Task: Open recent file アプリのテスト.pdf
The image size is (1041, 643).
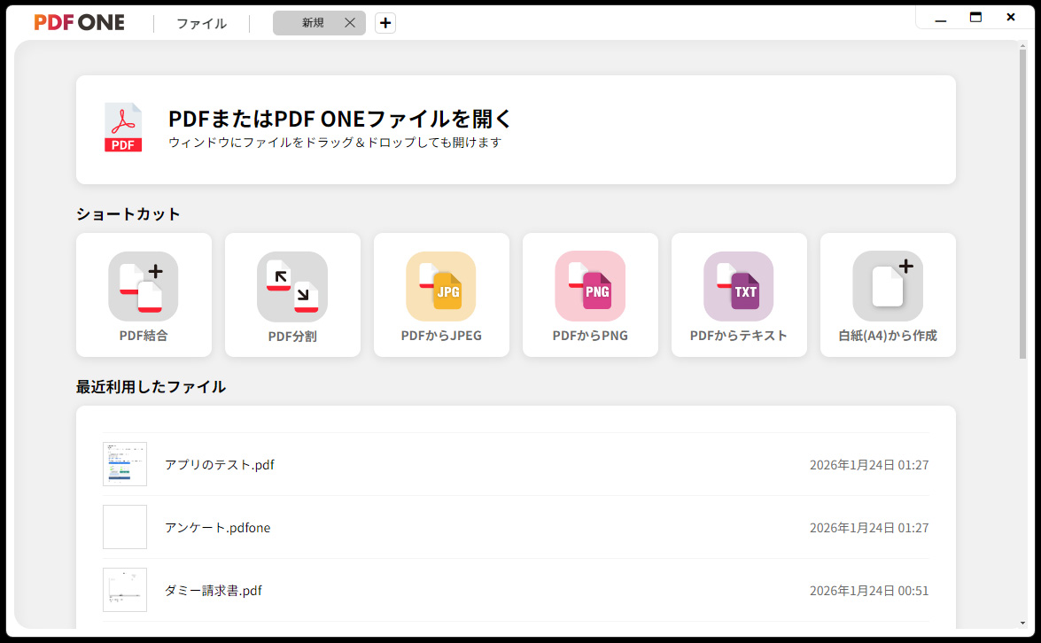Action: [220, 465]
